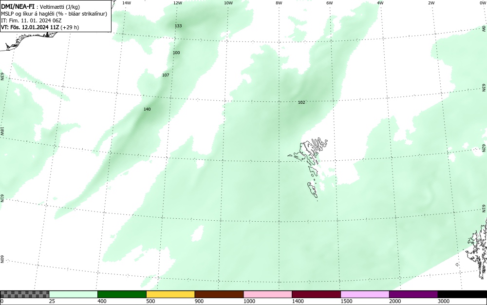Click the checkered grey 0–25 legend swatch
This screenshot has width=487, height=305.
pyautogui.click(x=24, y=294)
